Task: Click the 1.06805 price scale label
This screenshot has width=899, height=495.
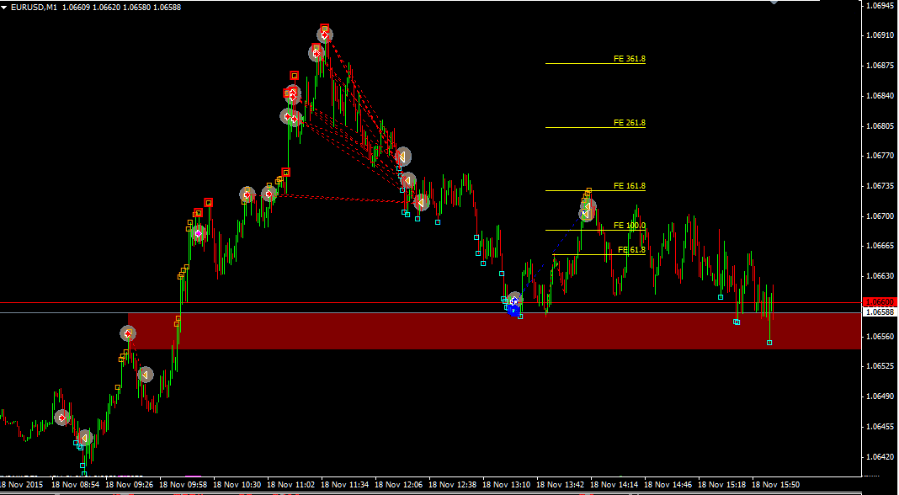Action: point(880,125)
